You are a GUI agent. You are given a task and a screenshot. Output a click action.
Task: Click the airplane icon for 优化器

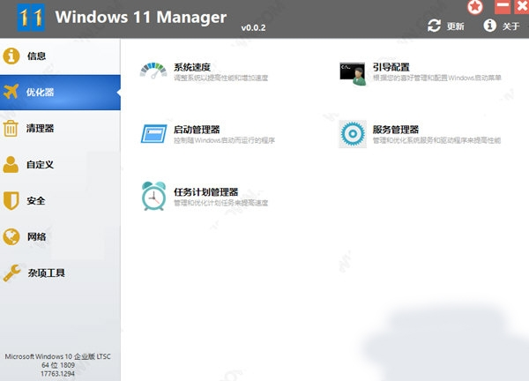[x=11, y=92]
